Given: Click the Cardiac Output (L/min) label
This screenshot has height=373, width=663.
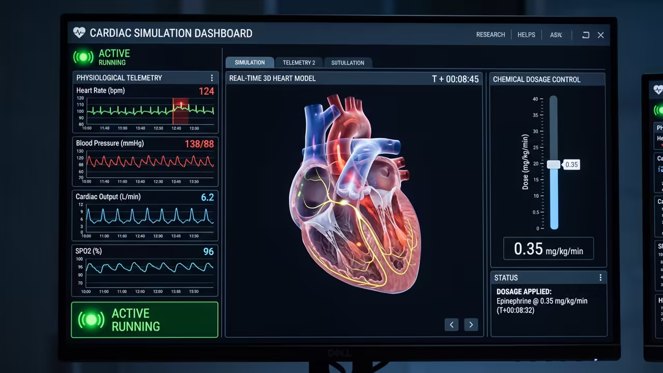Looking at the screenshot, I should (x=108, y=196).
